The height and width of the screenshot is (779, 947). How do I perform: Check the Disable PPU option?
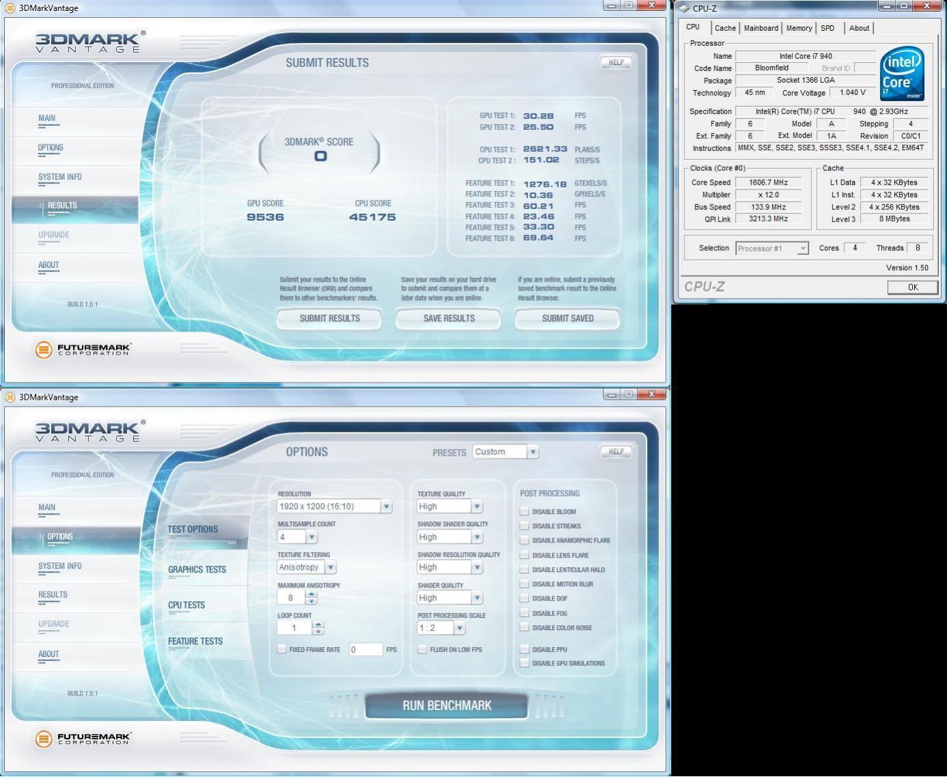tap(524, 649)
